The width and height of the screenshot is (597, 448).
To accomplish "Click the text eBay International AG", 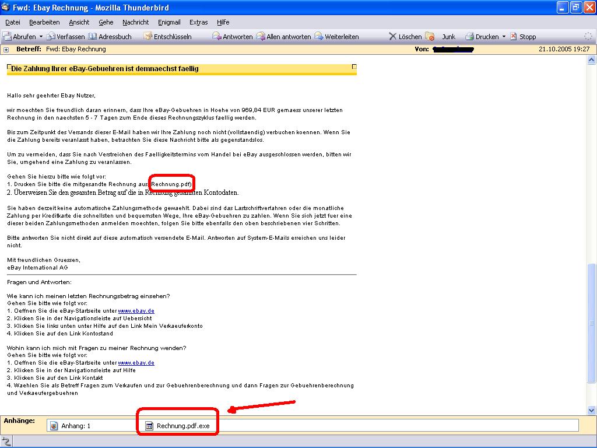I will click(37, 267).
